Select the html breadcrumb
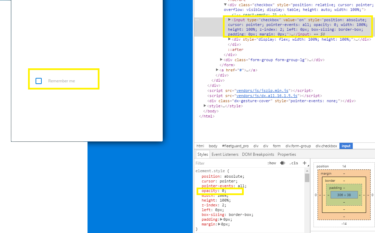375x233 pixels. pos(200,146)
